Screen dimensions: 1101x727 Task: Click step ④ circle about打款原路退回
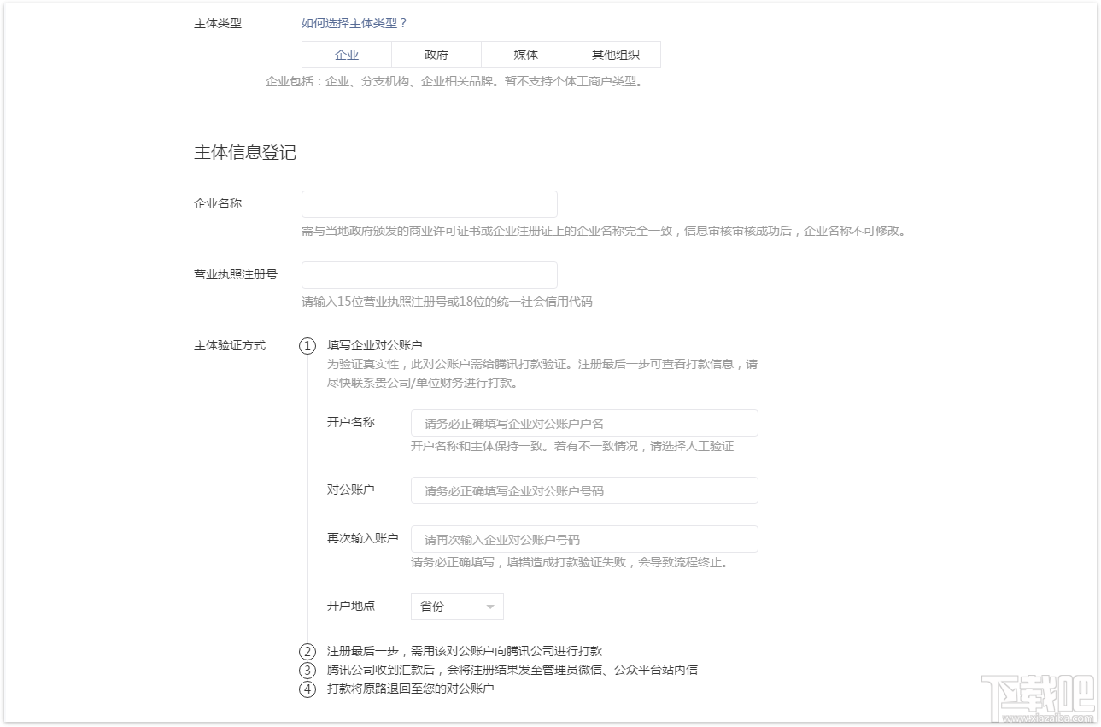point(306,689)
